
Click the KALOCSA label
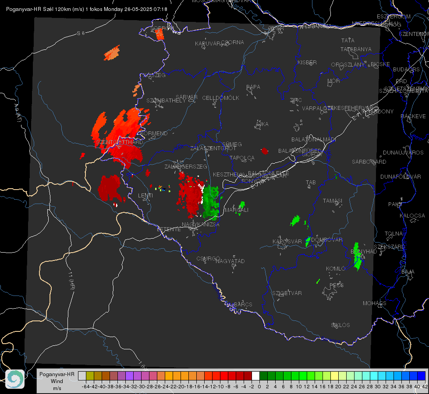point(412,216)
